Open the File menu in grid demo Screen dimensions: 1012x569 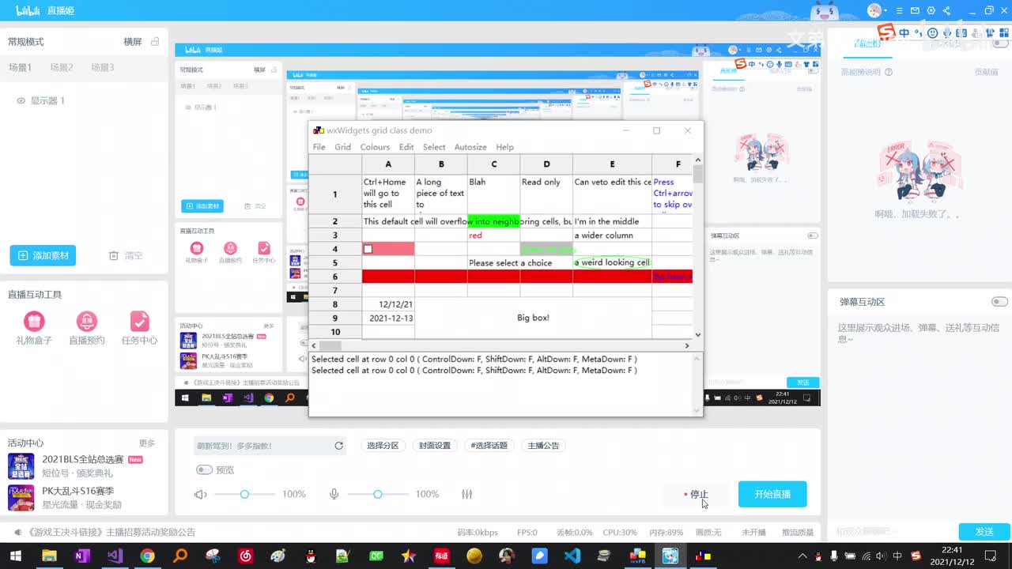(319, 147)
